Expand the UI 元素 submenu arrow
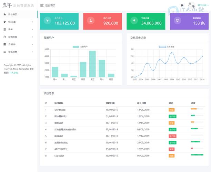 (32, 22)
